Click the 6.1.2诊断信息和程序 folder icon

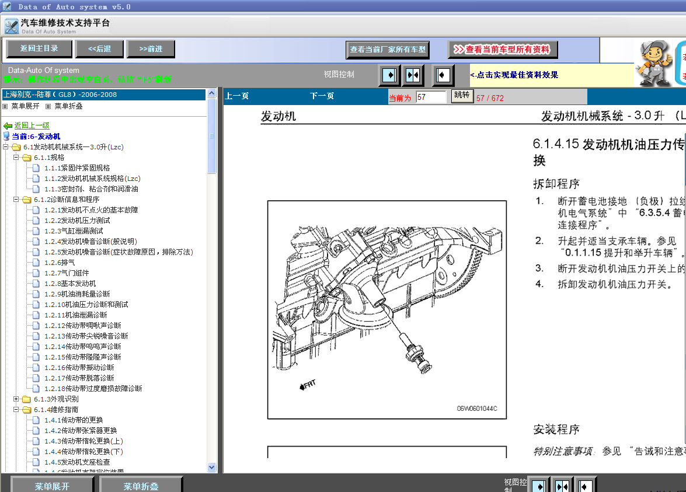coord(27,200)
